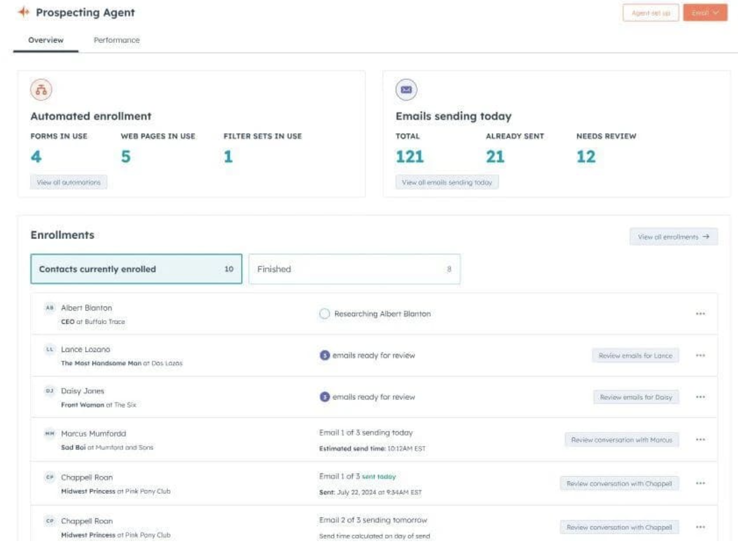Click Review conversation with Chappell on 'sending tomorrow' row

tap(619, 527)
